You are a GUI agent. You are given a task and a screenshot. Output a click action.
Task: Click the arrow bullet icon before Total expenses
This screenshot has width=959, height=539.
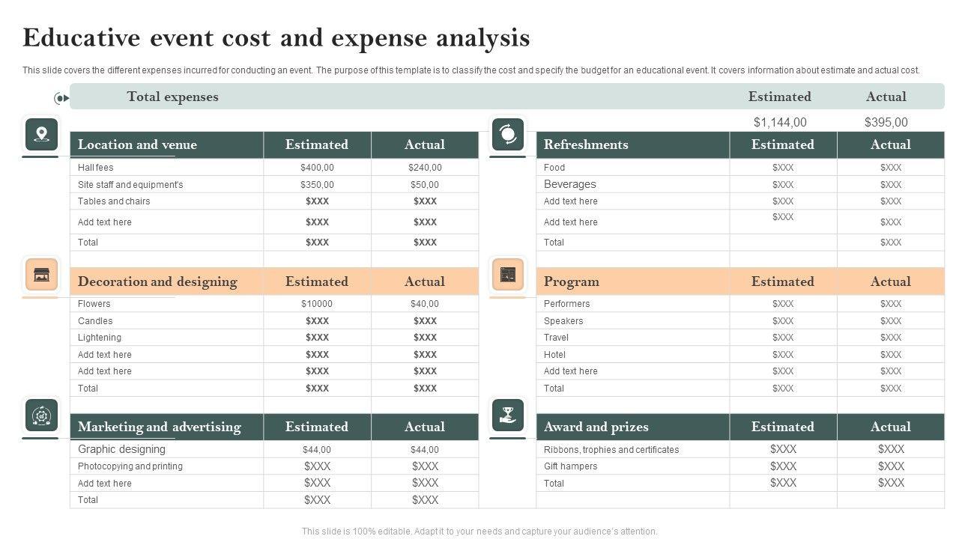[61, 98]
